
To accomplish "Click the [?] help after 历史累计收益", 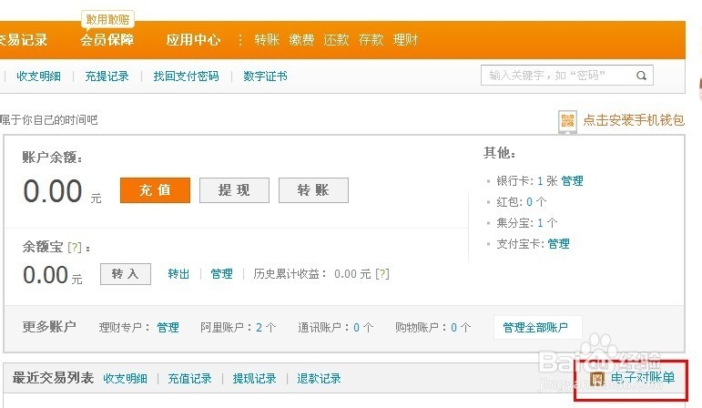I will (382, 274).
